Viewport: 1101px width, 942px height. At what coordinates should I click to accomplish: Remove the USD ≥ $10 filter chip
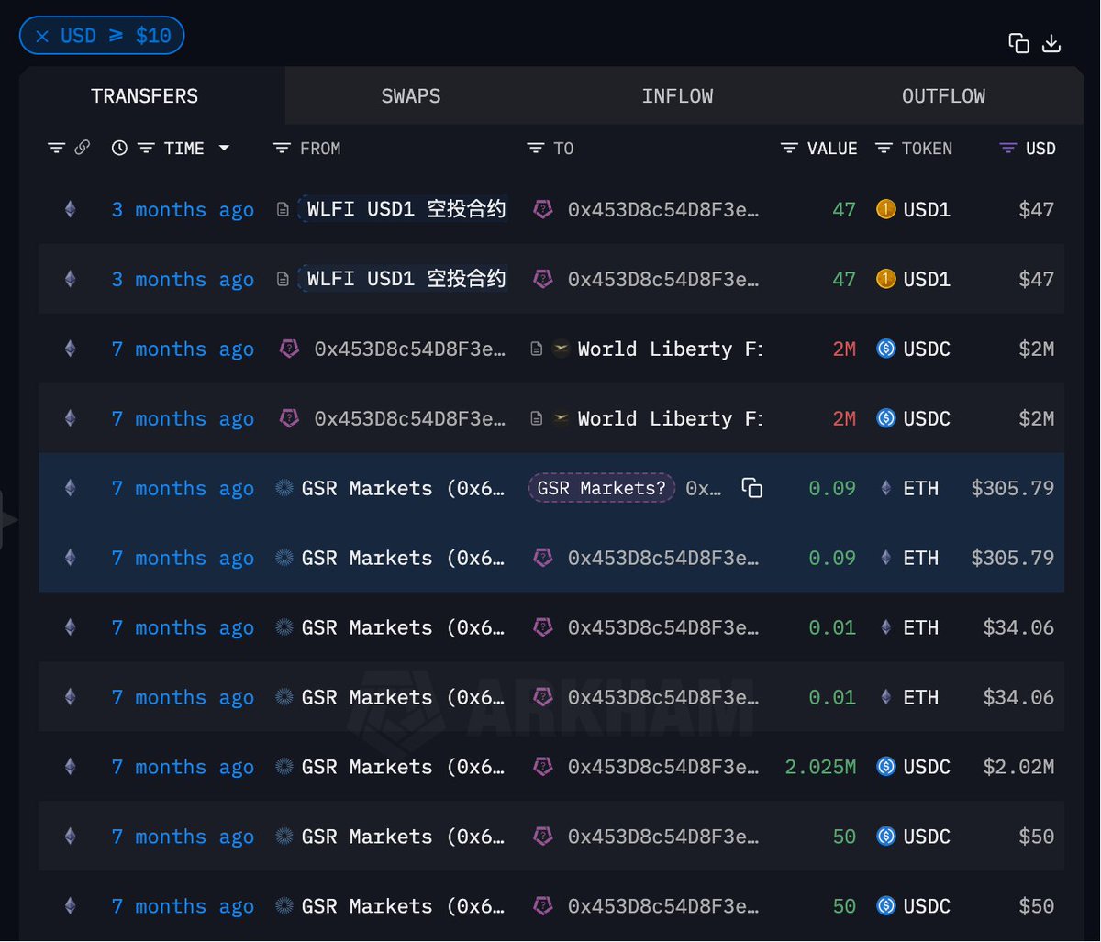[42, 37]
